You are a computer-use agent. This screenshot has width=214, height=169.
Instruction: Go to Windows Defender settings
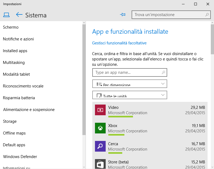pyautogui.click(x=20, y=157)
